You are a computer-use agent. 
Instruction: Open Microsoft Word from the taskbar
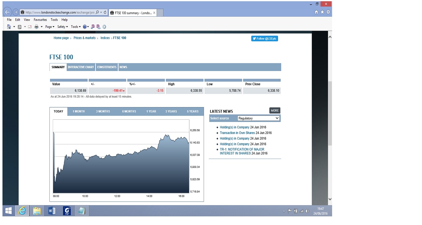tap(52, 211)
